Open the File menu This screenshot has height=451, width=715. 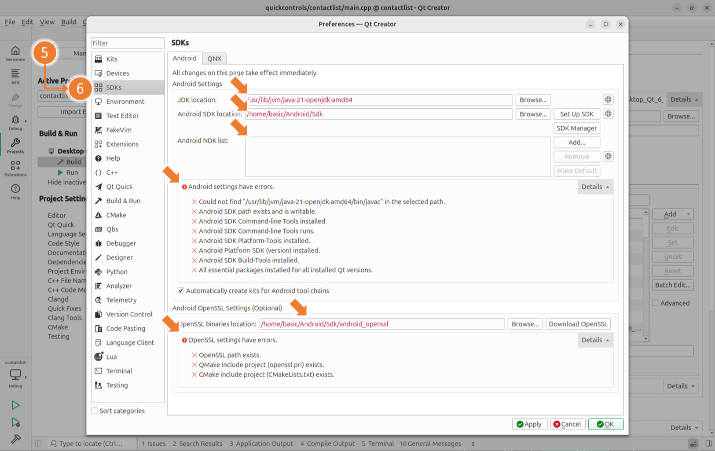point(10,22)
